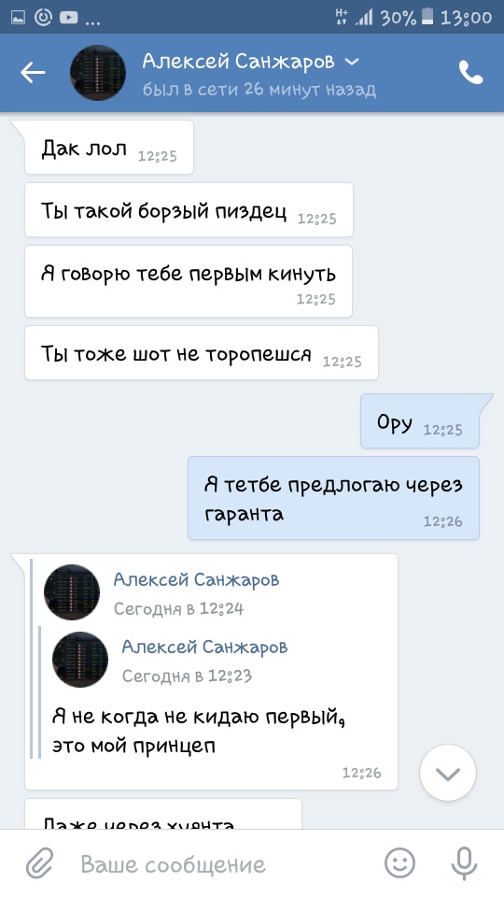Open the nested forwarded author dated 12:23

pos(204,647)
